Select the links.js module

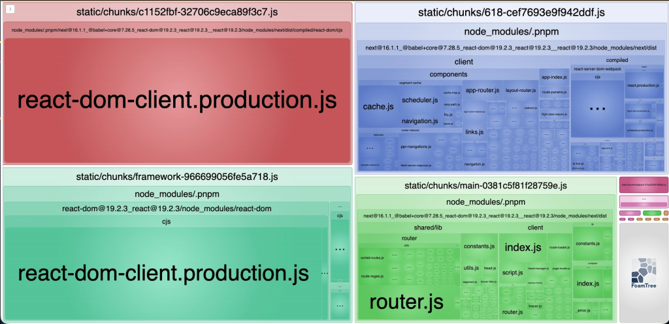pos(474,132)
